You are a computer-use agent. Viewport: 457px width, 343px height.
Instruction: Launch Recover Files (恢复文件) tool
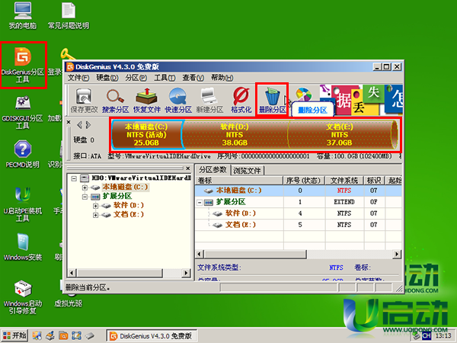(x=147, y=101)
